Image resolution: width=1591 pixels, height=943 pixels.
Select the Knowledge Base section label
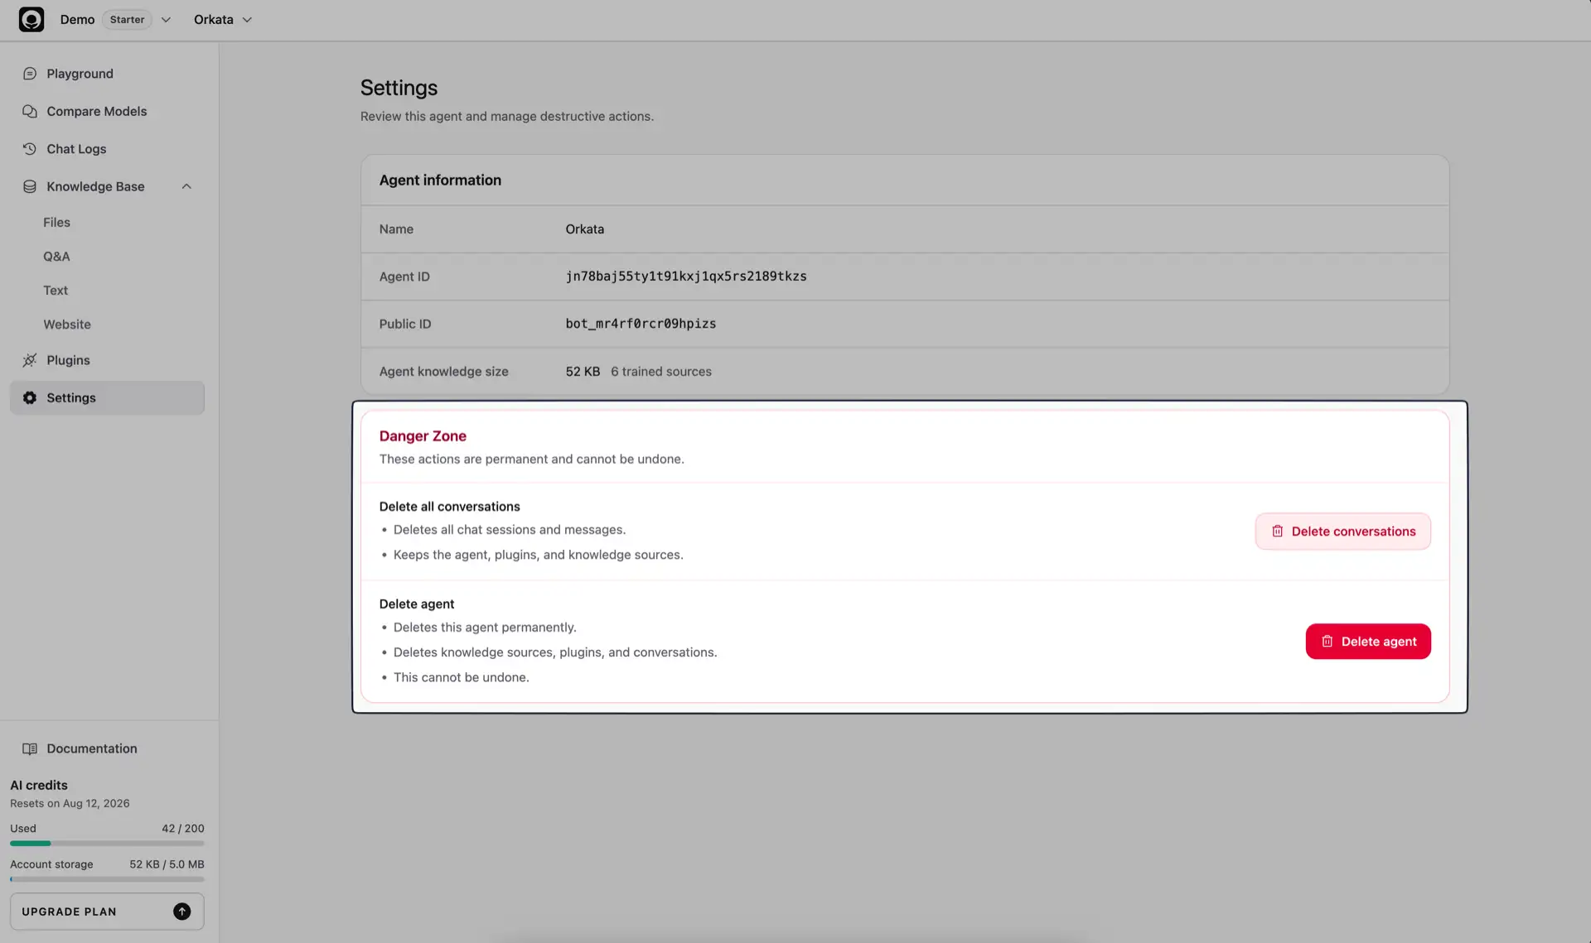pyautogui.click(x=95, y=186)
